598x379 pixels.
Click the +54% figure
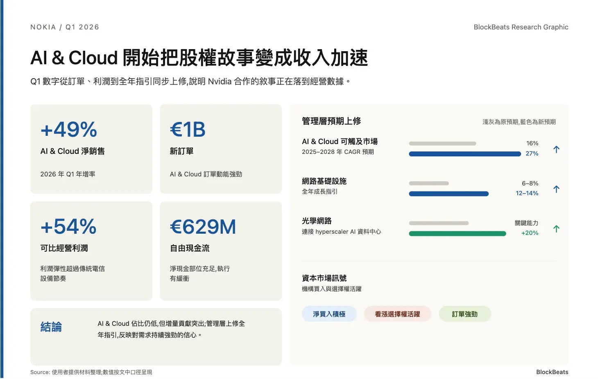pyautogui.click(x=68, y=226)
